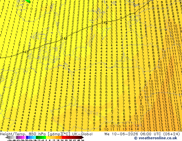Click the '-54' value on the scale
The width and height of the screenshot is (182, 141).
click(x=9, y=140)
